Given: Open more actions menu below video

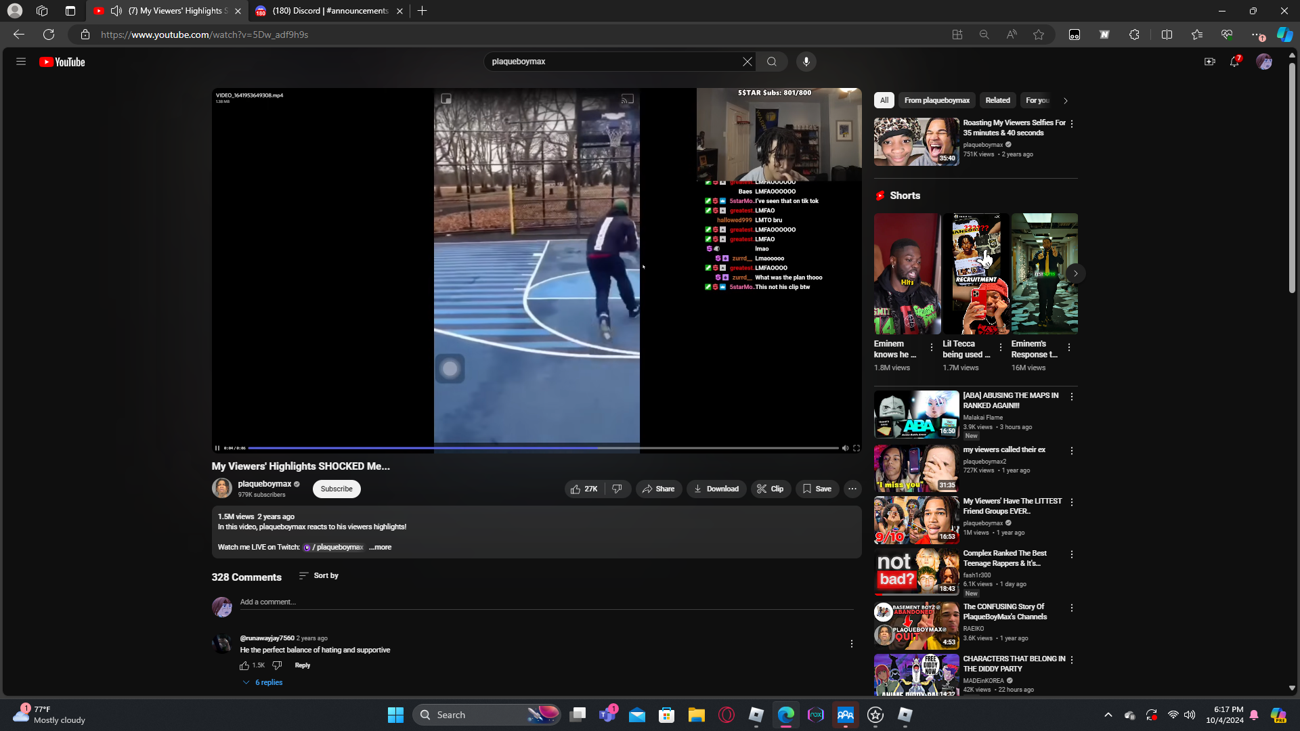Looking at the screenshot, I should click(852, 489).
